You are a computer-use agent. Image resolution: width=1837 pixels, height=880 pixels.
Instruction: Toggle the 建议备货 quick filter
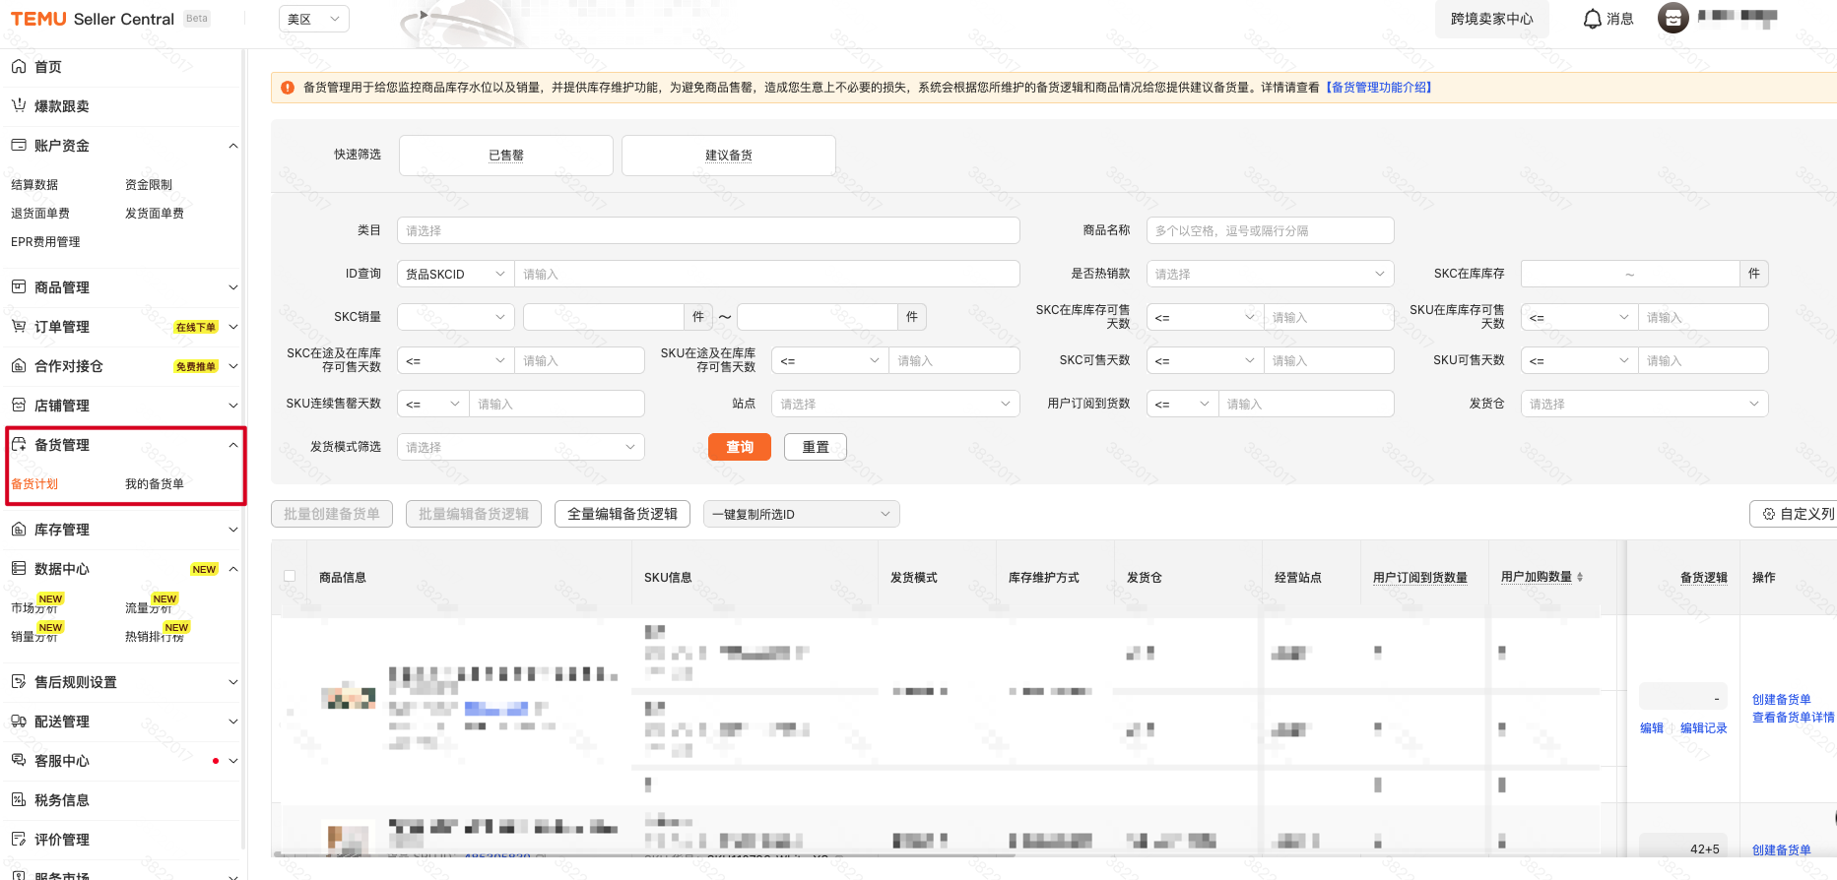[x=728, y=156]
